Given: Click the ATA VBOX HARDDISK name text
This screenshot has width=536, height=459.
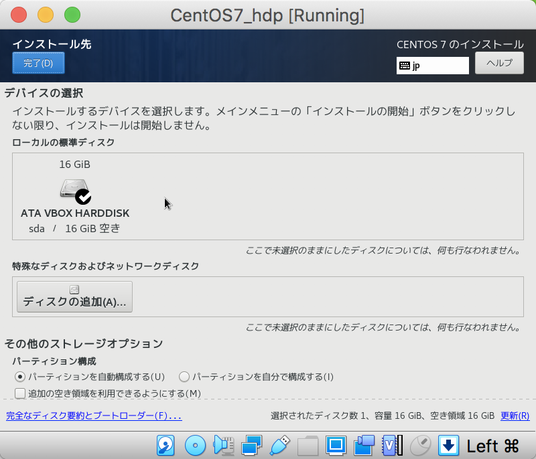Looking at the screenshot, I should pos(75,213).
